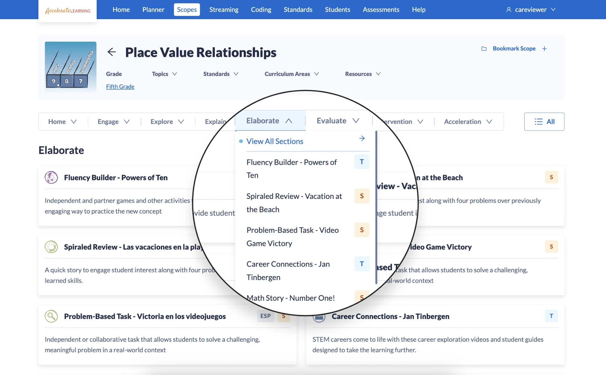Open the careviewer account menu
The image size is (606, 375).
pyautogui.click(x=531, y=10)
